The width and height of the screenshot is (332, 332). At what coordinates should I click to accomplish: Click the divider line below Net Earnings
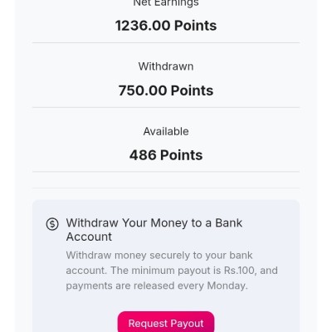click(x=166, y=43)
